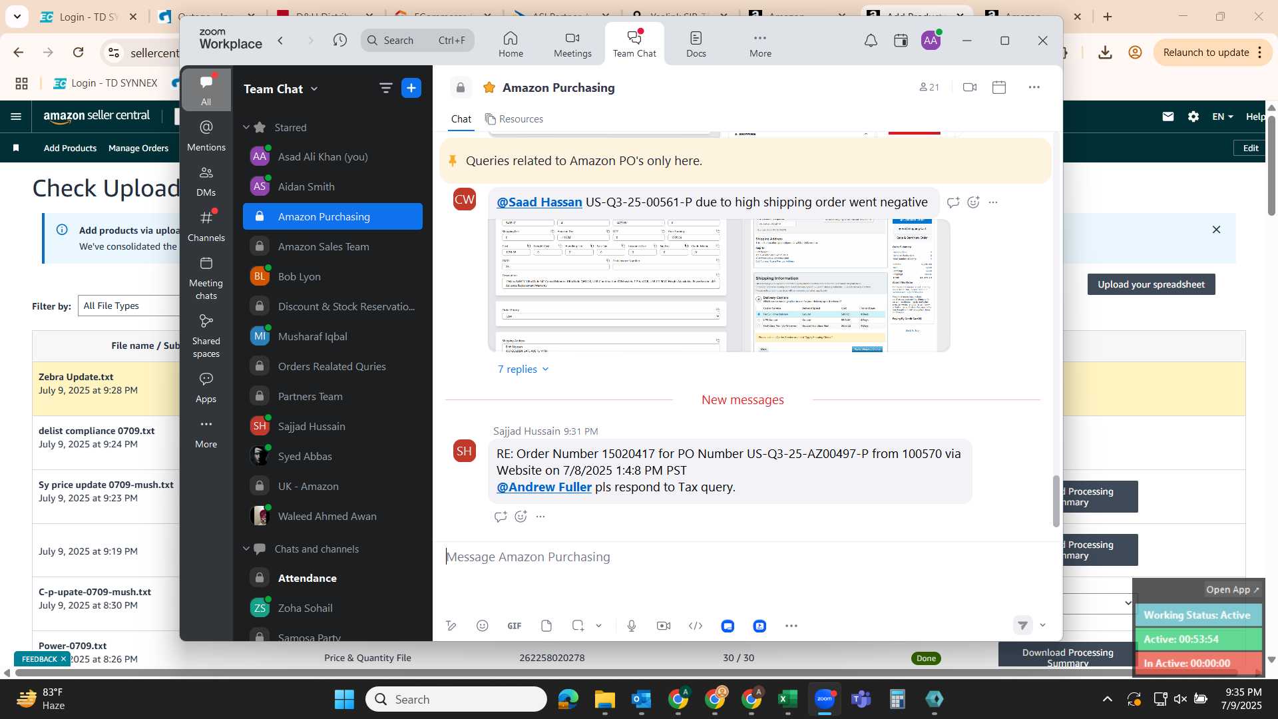Open Zoom Home tab

[511, 44]
